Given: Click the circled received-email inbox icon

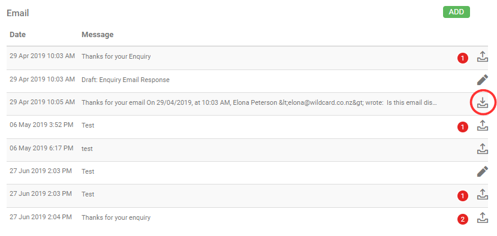Looking at the screenshot, I should pos(483,102).
